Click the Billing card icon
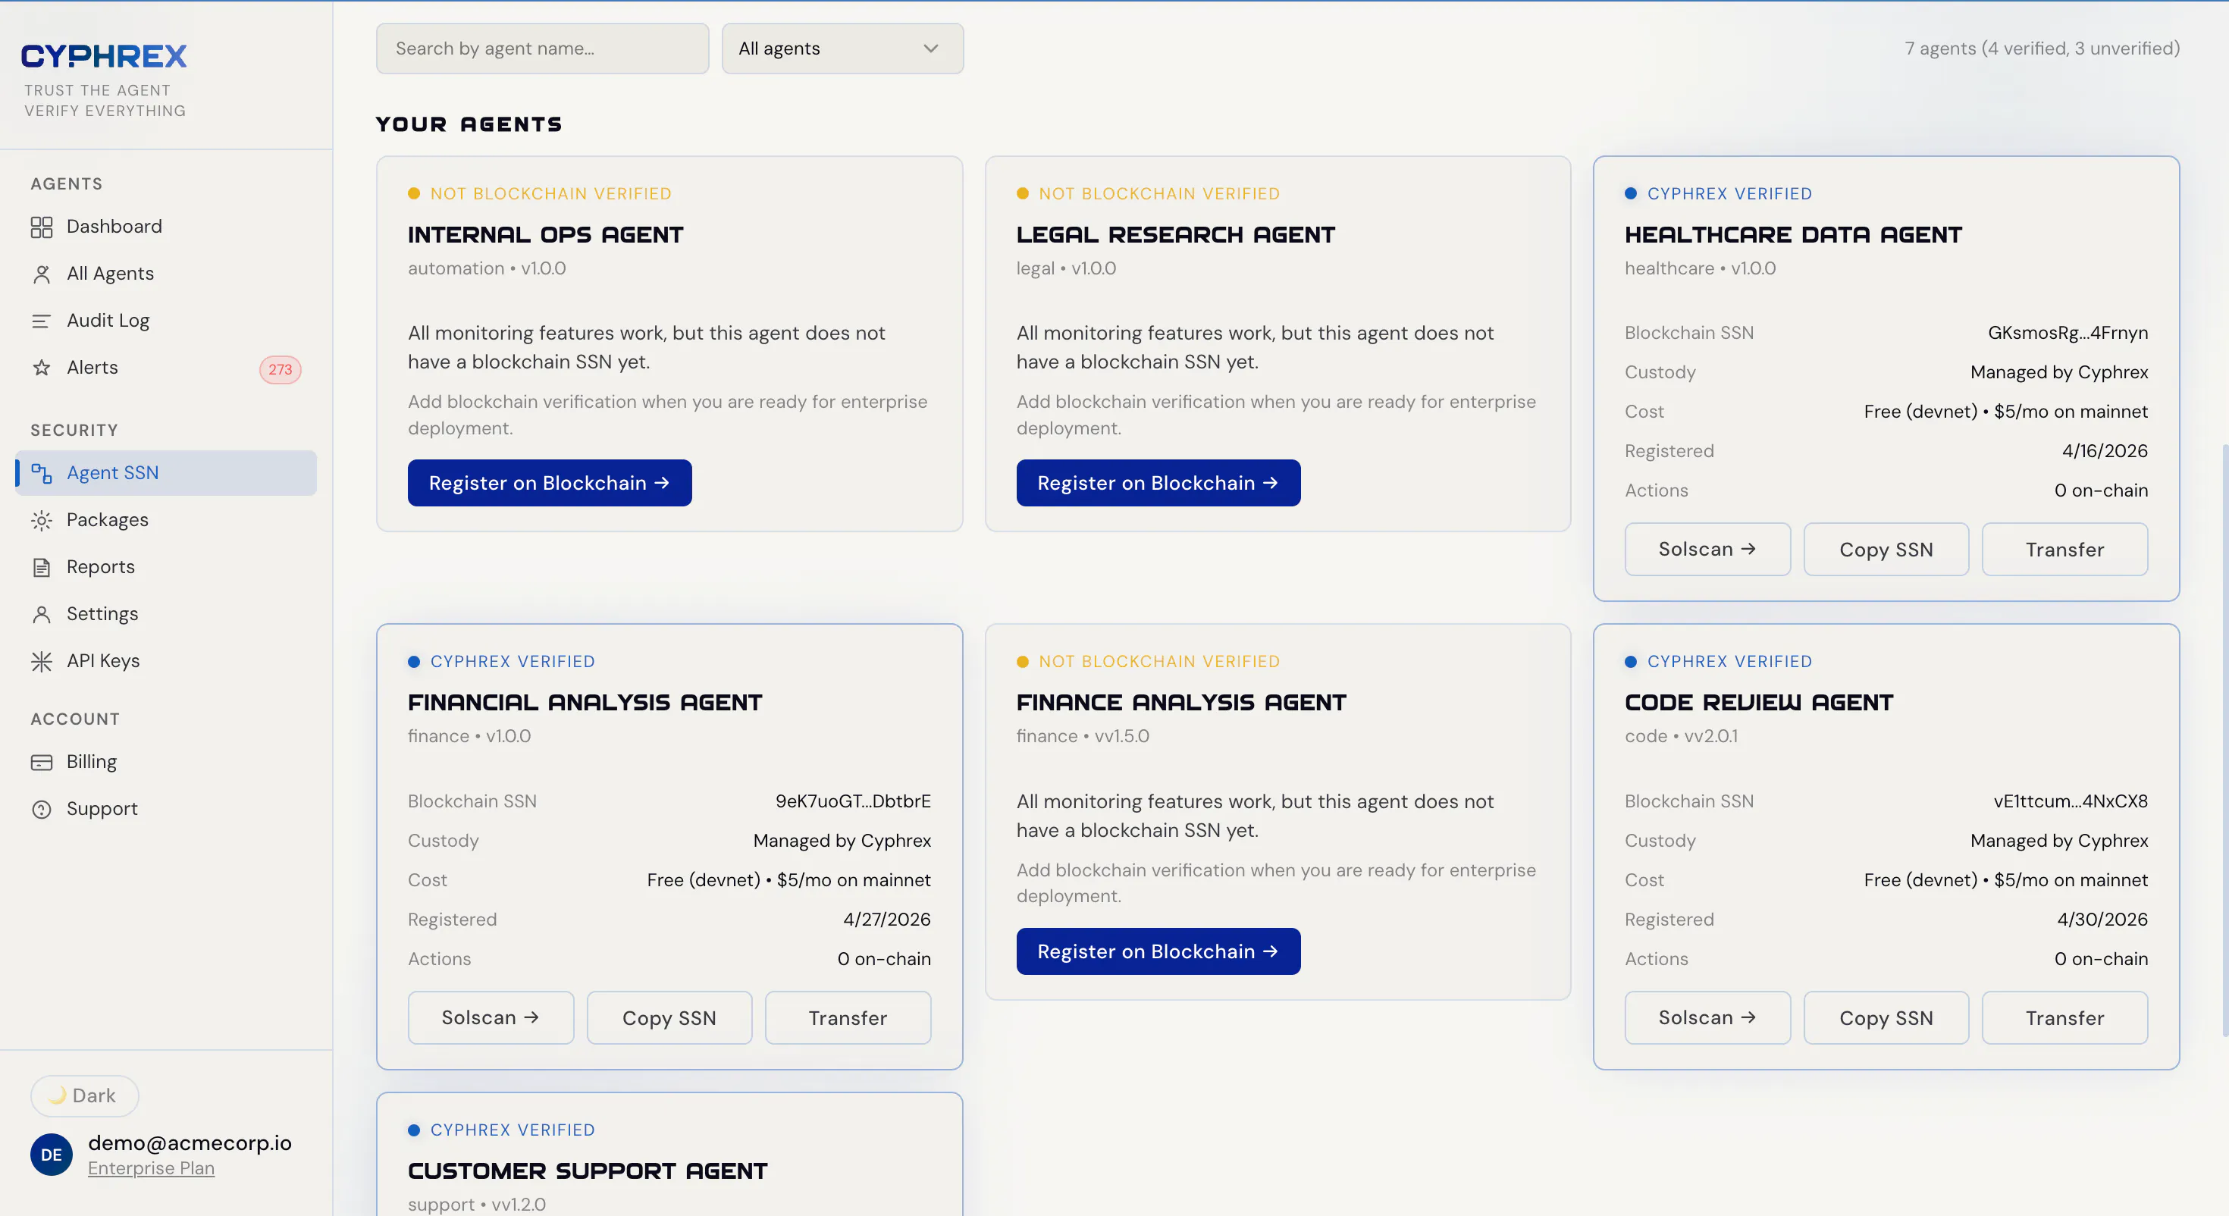Viewport: 2229px width, 1216px height. coord(42,763)
